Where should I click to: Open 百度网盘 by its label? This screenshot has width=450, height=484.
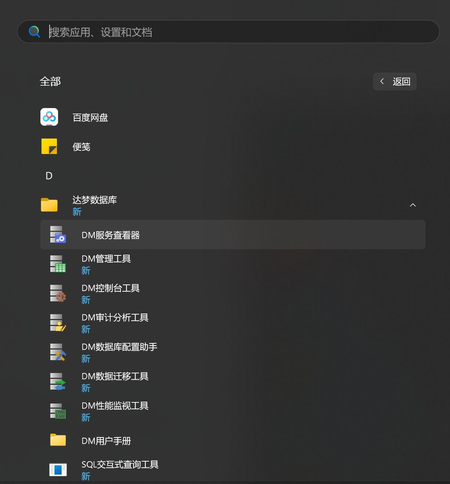[x=90, y=118]
